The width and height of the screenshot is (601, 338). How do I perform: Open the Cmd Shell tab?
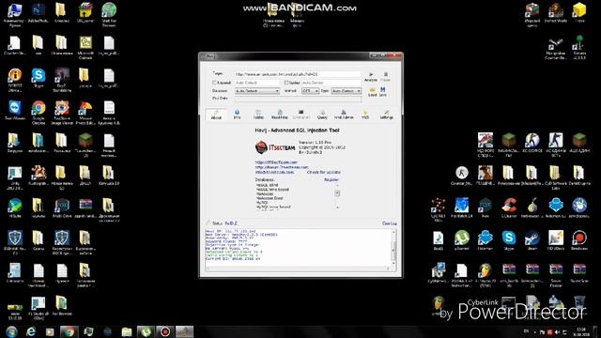click(x=300, y=115)
